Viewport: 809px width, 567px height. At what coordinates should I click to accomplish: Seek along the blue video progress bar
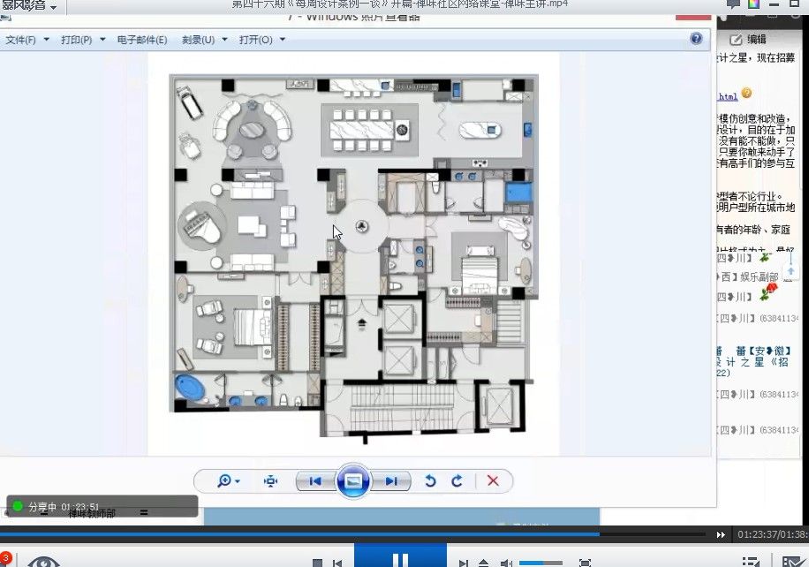point(353,534)
